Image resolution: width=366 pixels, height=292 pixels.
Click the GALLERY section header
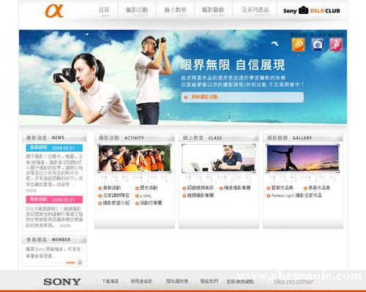point(303,138)
